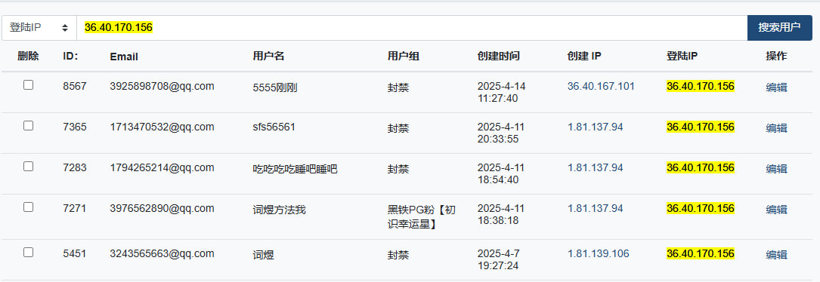This screenshot has height=282, width=820.
Task: Select login IP of user 8567
Action: [x=701, y=86]
